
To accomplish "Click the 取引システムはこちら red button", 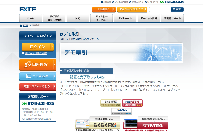I will (x=38, y=87).
